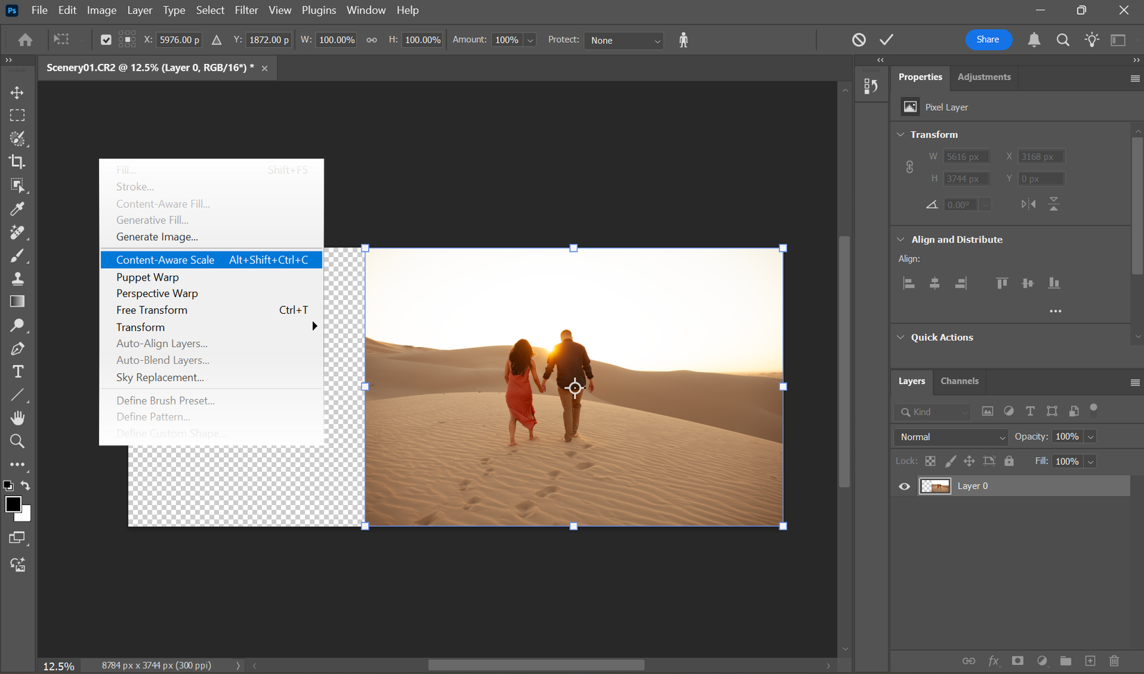
Task: Select the Rectangular Marquee tool
Action: tap(17, 115)
